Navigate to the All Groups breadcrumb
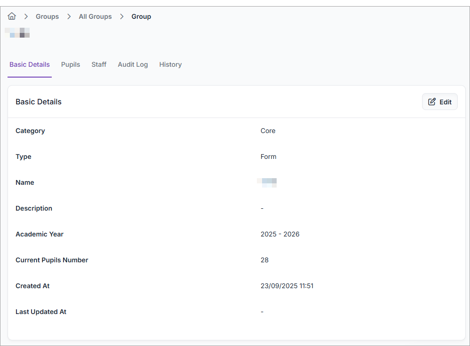This screenshot has width=470, height=346. 95,16
